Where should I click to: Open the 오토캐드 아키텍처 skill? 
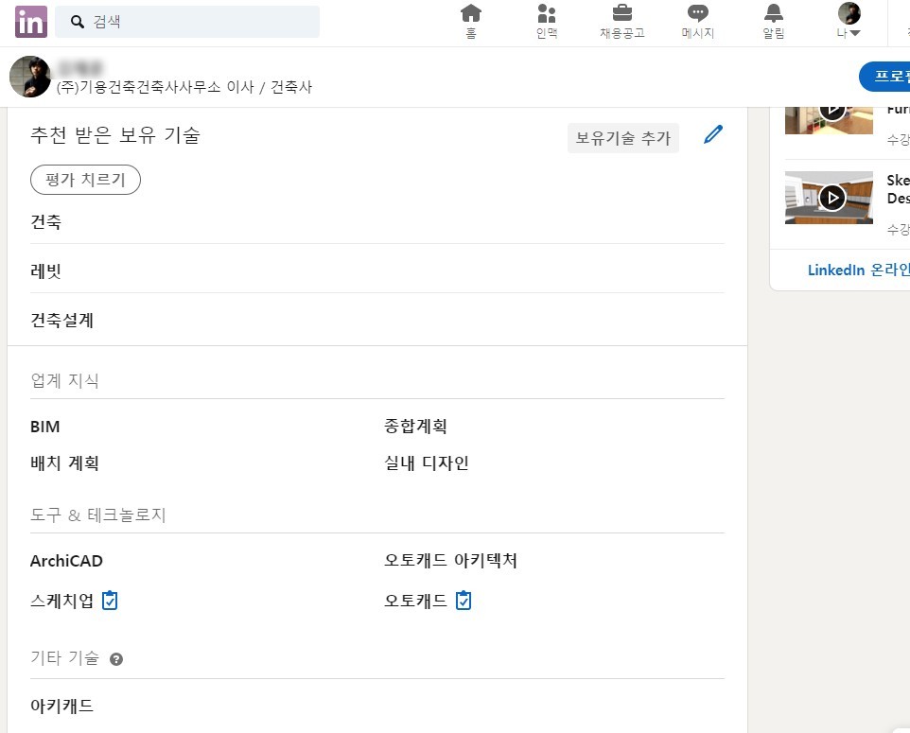click(x=450, y=561)
